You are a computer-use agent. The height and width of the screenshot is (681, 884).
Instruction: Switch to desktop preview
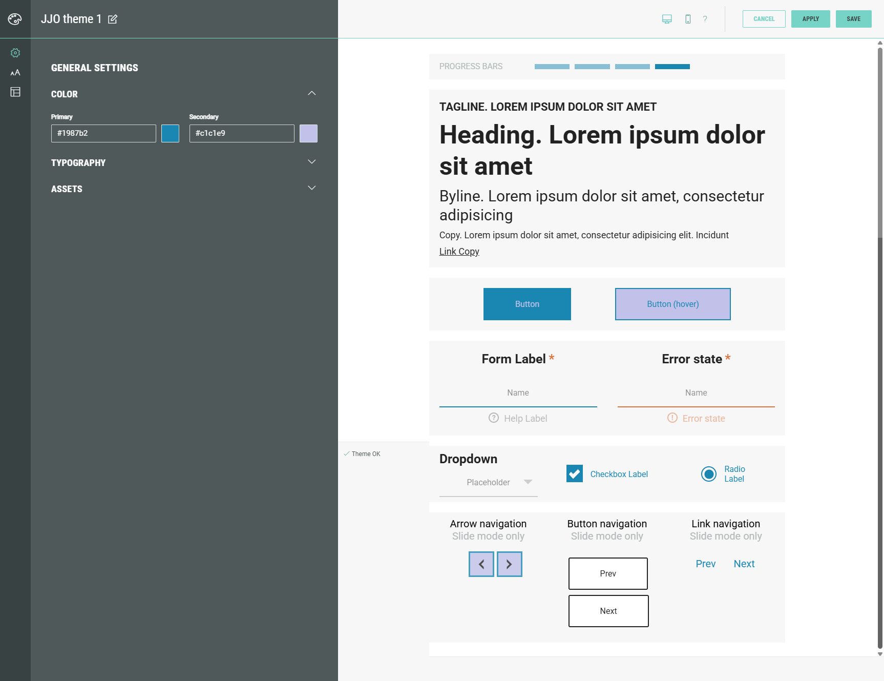pyautogui.click(x=667, y=19)
